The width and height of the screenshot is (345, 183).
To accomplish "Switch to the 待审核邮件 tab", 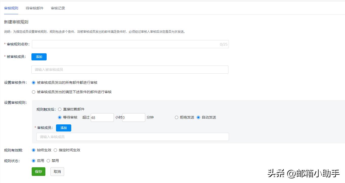I will point(35,8).
